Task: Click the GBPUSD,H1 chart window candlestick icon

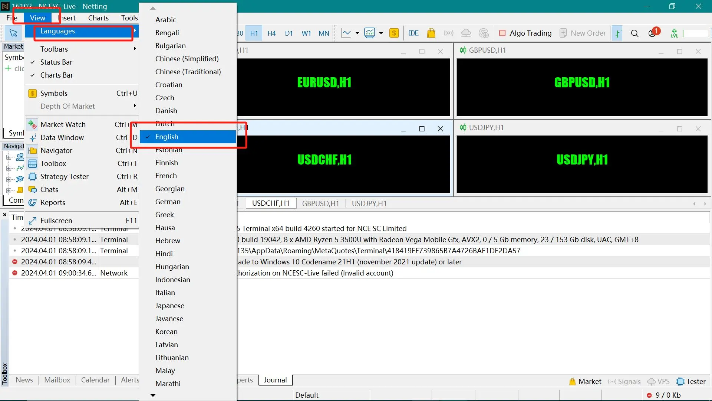Action: [463, 50]
